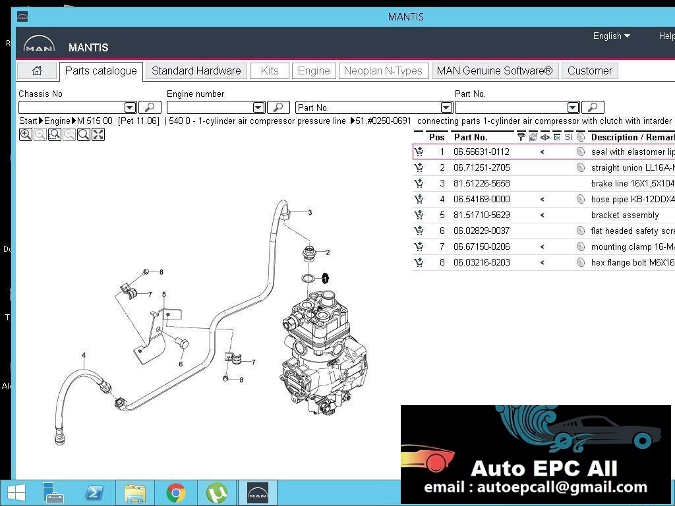Image resolution: width=675 pixels, height=506 pixels.
Task: Open the Part No. field dropdown arrow
Action: point(446,107)
